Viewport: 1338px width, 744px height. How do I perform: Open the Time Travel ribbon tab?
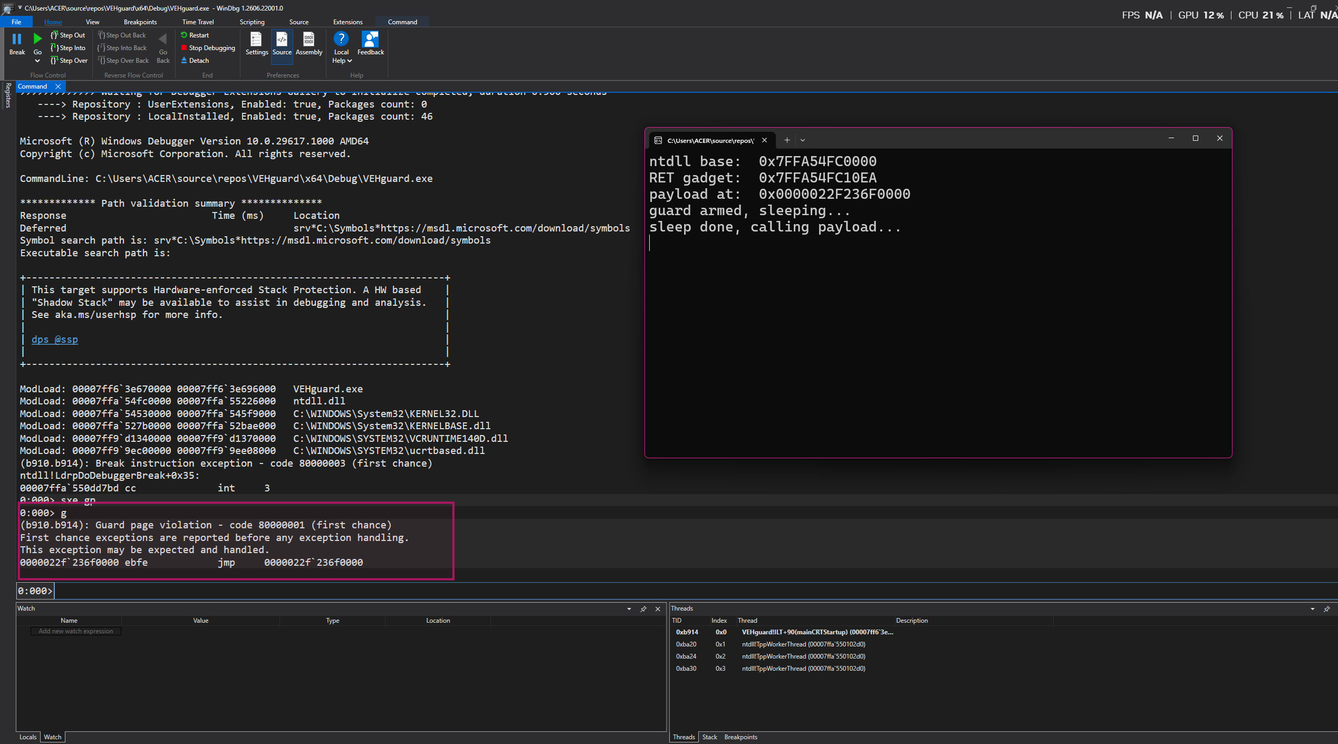[x=198, y=22]
